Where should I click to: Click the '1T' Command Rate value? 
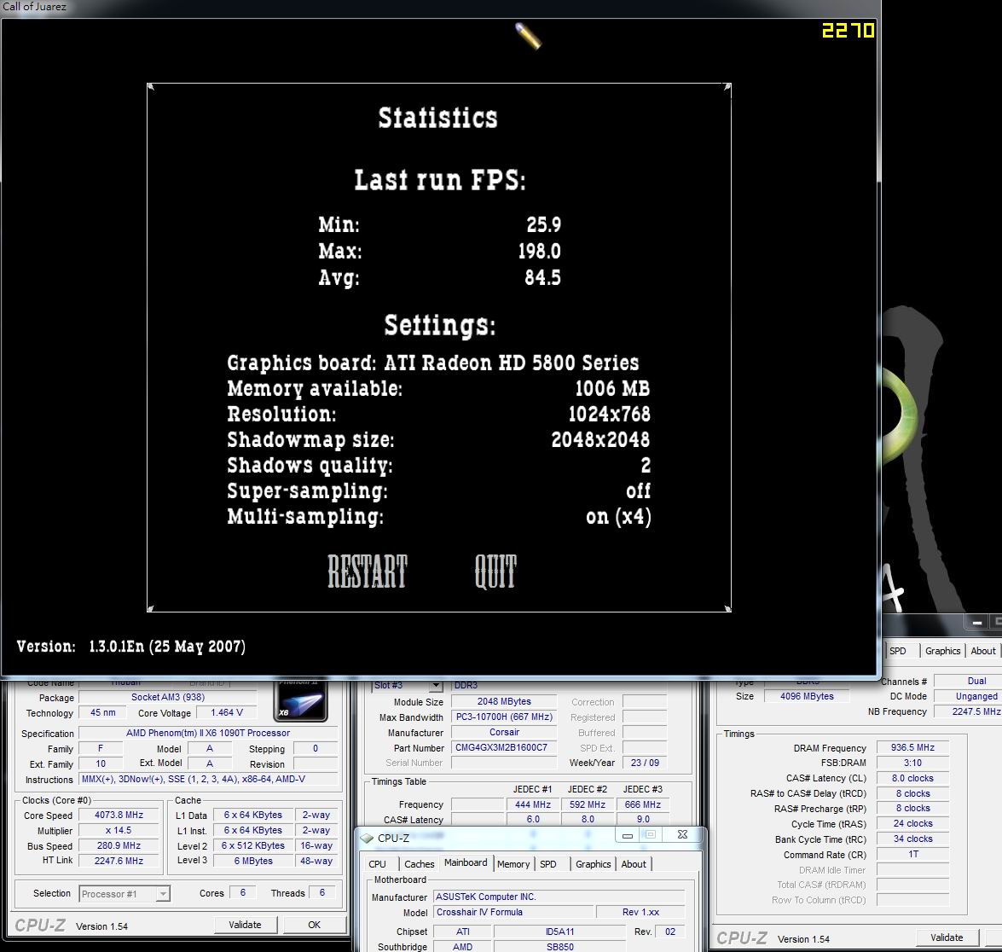[x=912, y=854]
